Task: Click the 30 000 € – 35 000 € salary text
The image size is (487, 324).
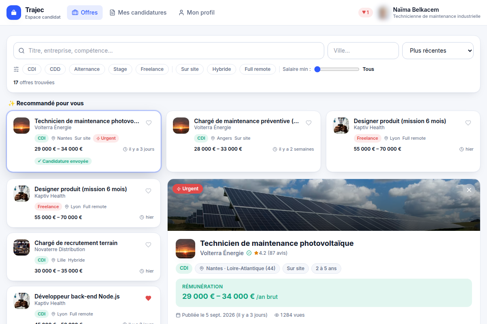Action: (x=58, y=271)
